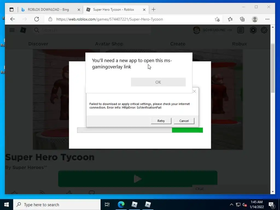Image resolution: width=280 pixels, height=210 pixels.
Task: Open the Favorites list
Action: coord(230,19)
